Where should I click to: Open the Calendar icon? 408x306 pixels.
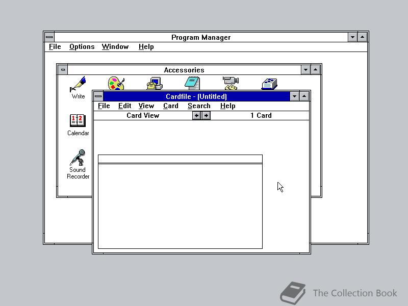[x=78, y=121]
